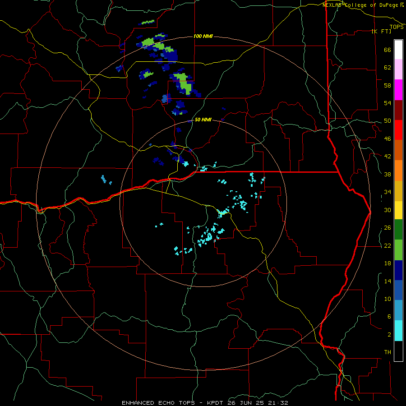Click the 62 legend value

coord(388,68)
